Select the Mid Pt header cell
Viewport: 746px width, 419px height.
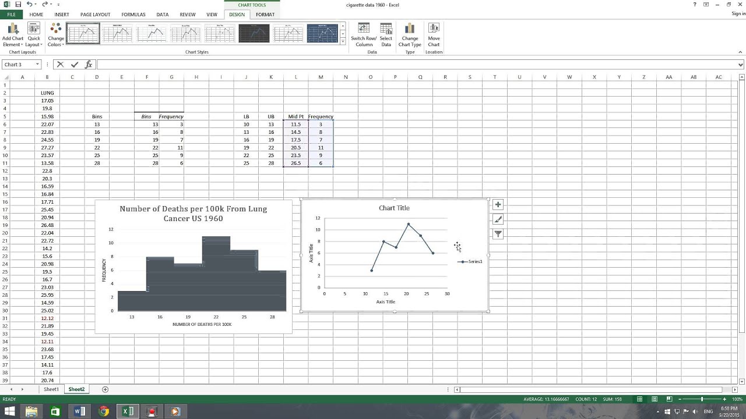(x=296, y=116)
